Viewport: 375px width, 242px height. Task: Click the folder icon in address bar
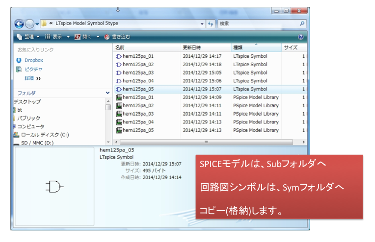tap(44, 24)
